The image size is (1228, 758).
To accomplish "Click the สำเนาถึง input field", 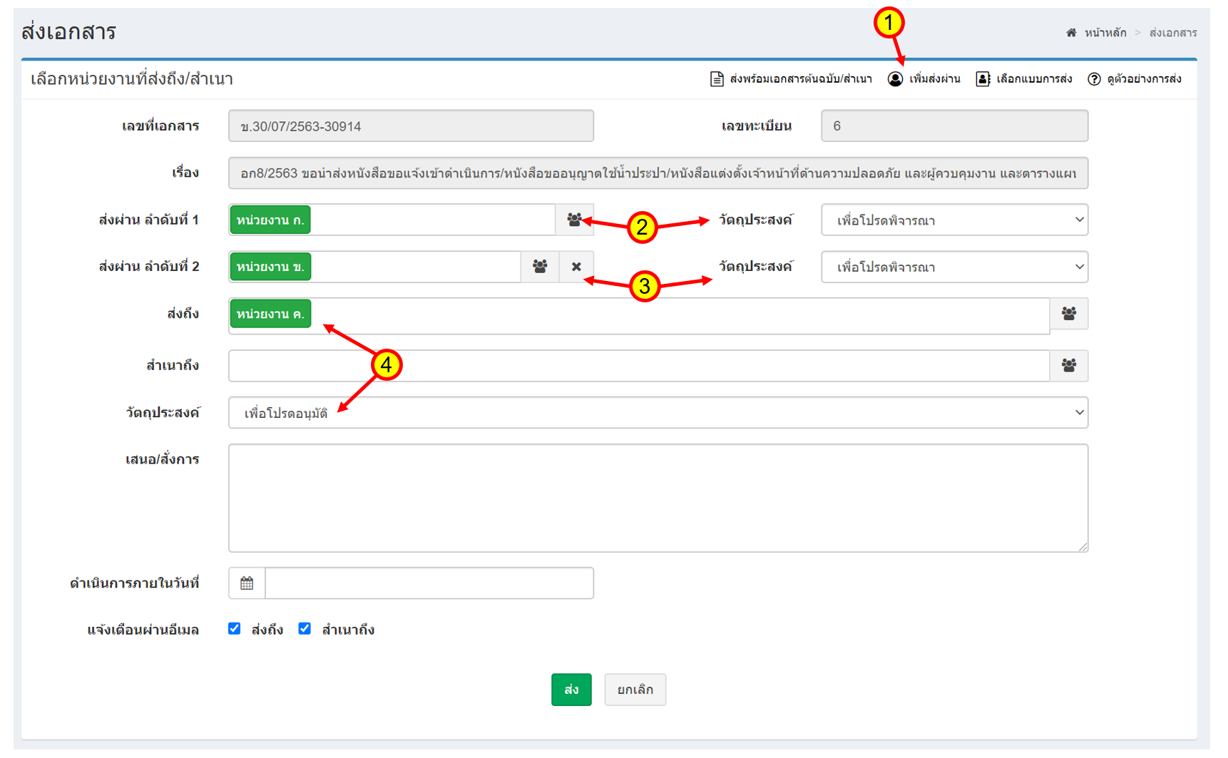I will 638,366.
